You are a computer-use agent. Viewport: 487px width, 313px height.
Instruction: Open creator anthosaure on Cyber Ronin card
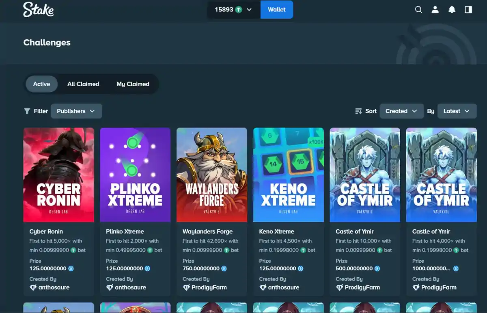[x=54, y=287]
